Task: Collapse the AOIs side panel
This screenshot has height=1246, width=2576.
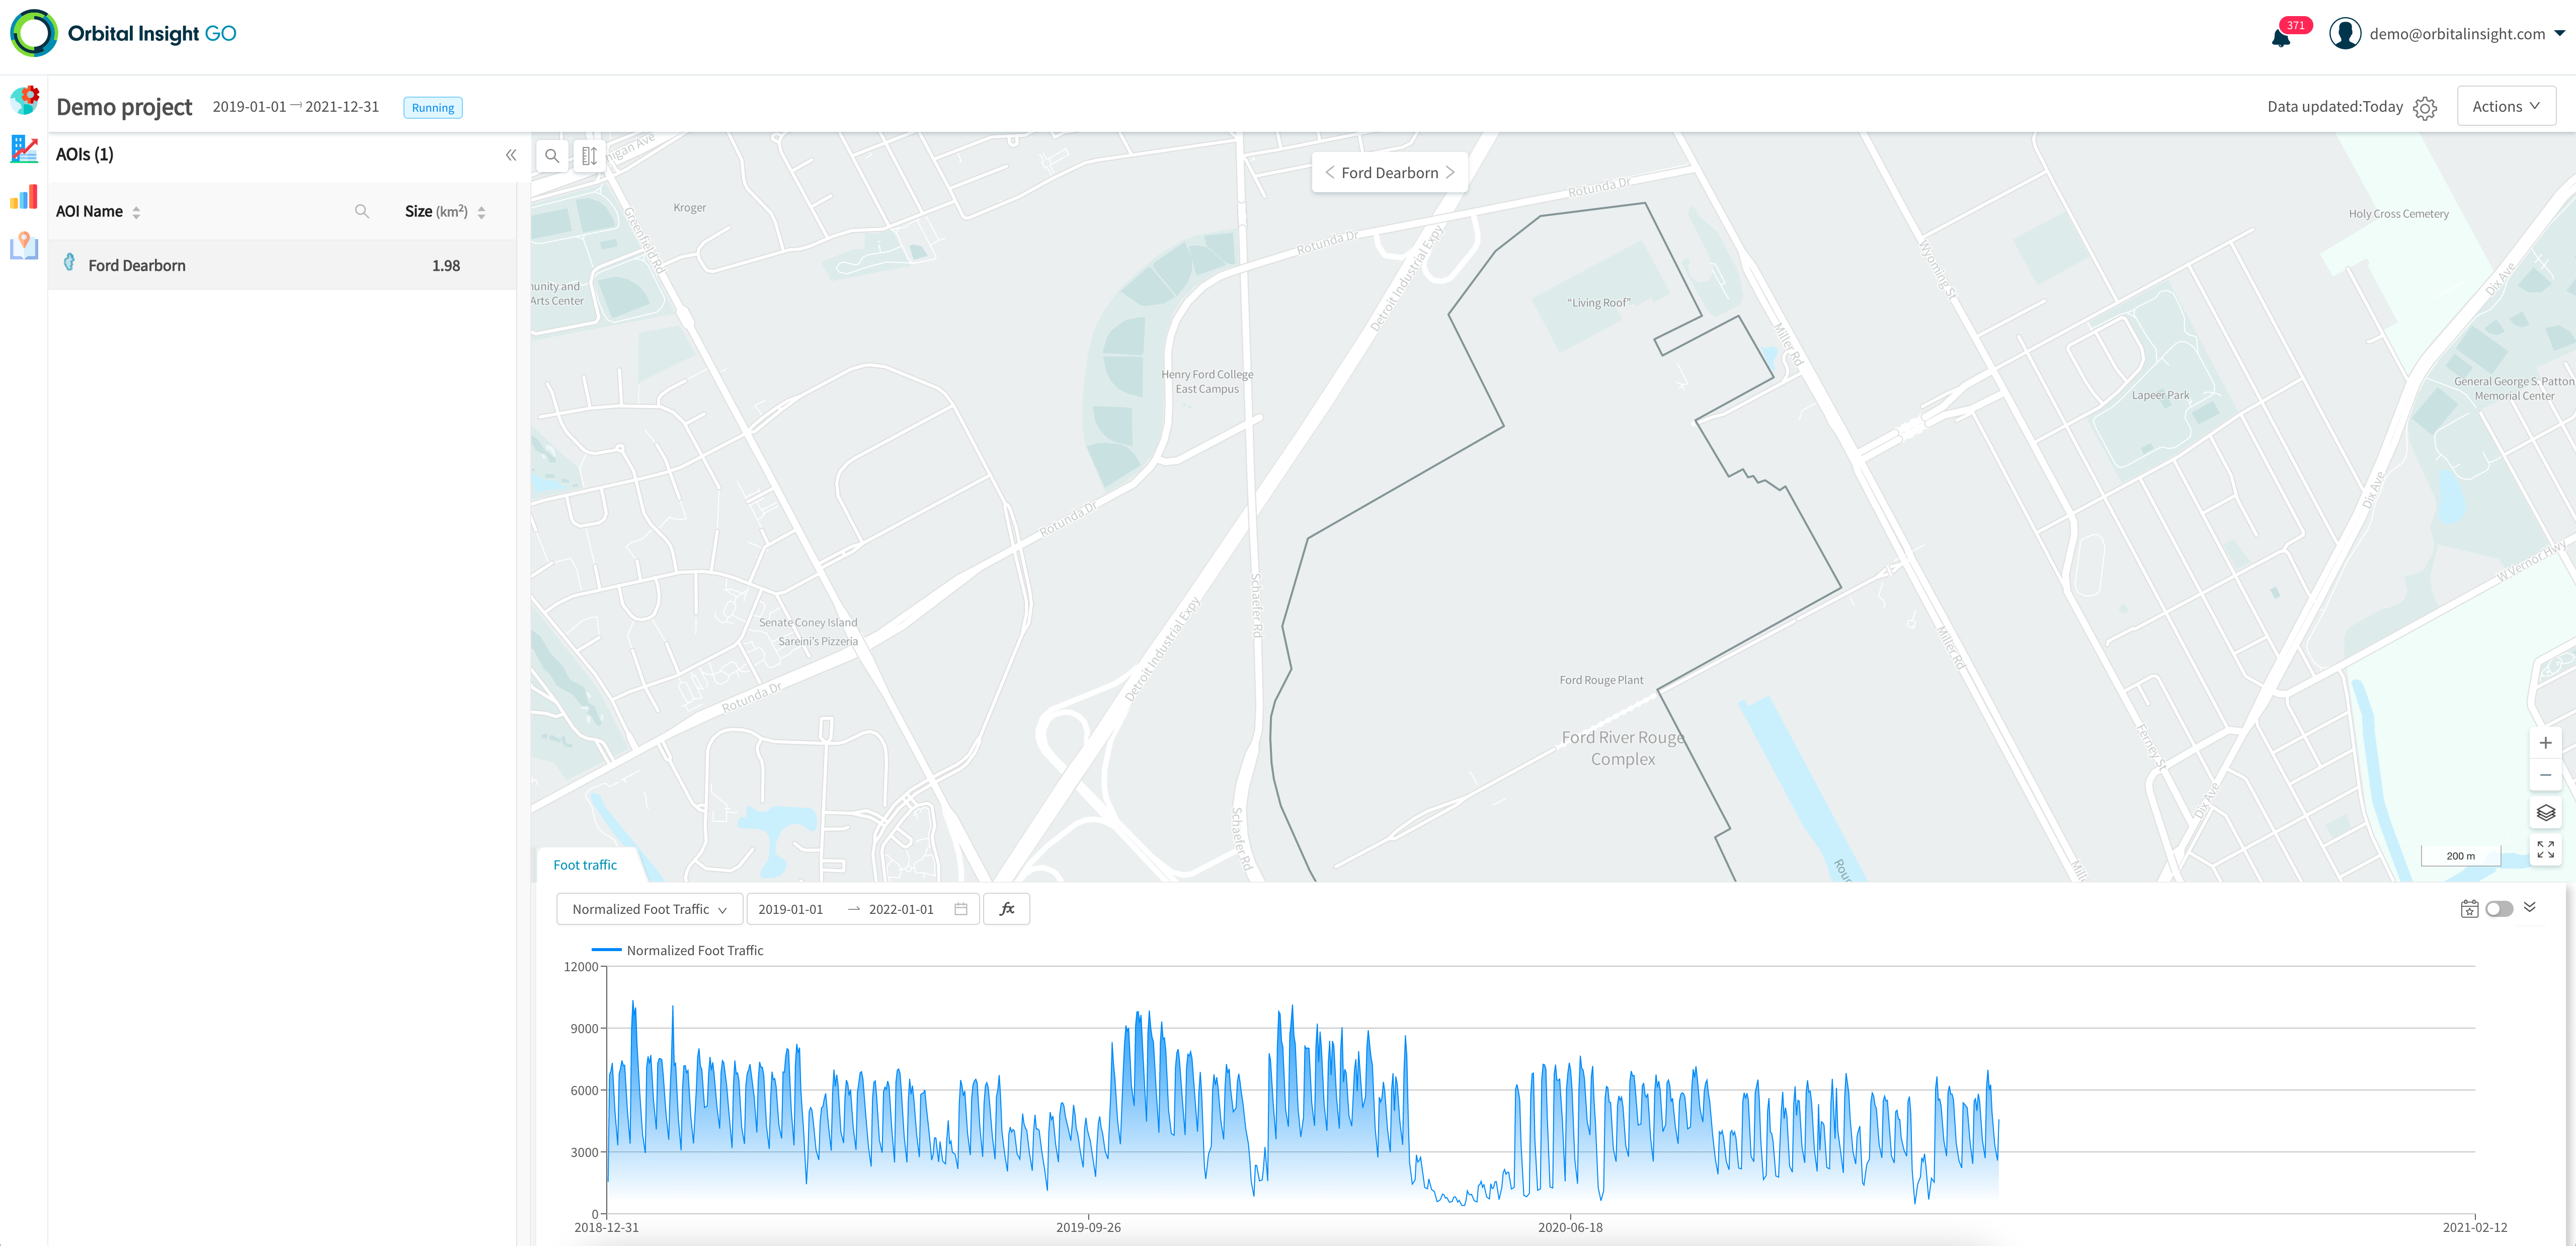Action: [511, 155]
